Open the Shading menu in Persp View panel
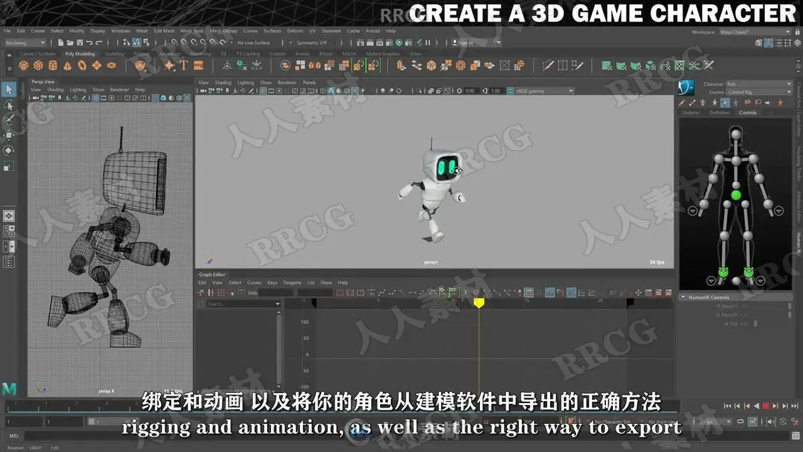 tap(56, 89)
